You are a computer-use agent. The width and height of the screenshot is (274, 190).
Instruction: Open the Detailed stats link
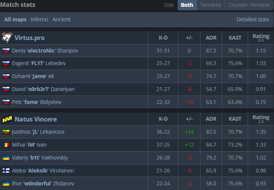pyautogui.click(x=253, y=19)
